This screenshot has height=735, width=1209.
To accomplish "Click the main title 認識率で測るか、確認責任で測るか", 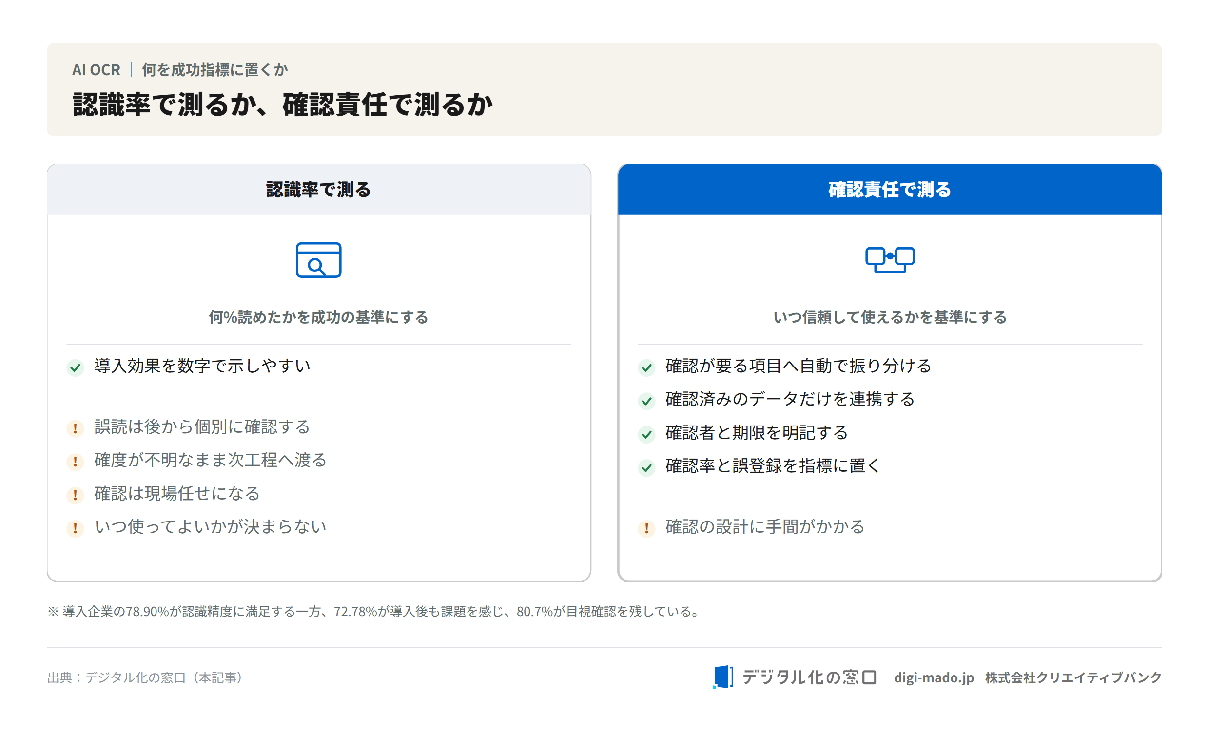I will 283,104.
